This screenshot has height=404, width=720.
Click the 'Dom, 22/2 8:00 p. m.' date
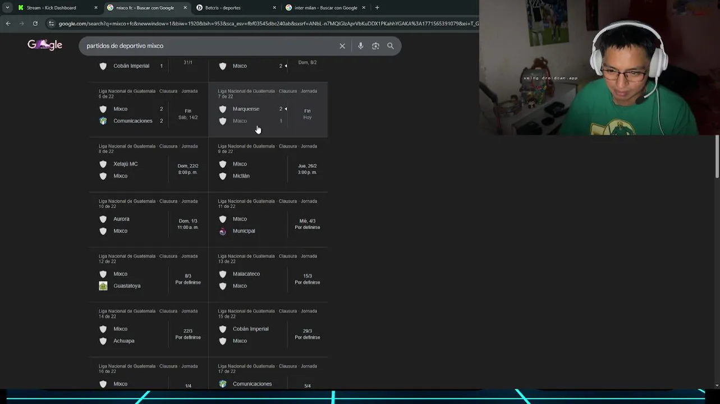pyautogui.click(x=188, y=169)
